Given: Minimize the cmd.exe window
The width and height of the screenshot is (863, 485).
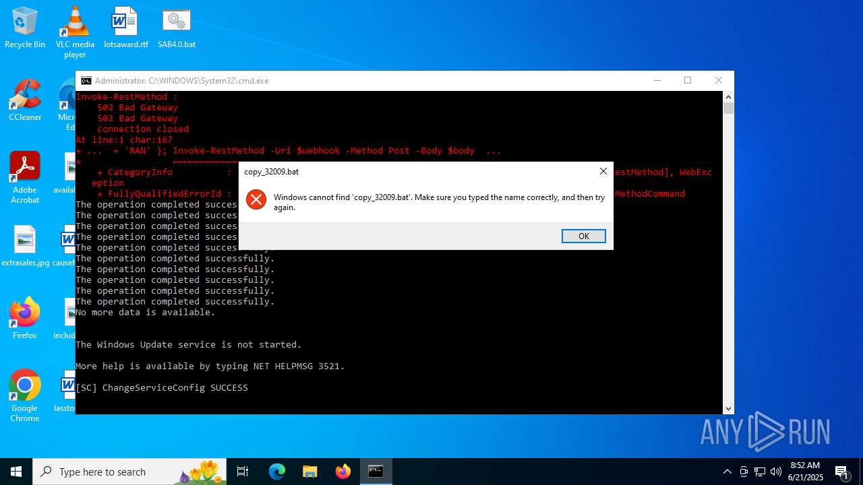Looking at the screenshot, I should tap(657, 80).
